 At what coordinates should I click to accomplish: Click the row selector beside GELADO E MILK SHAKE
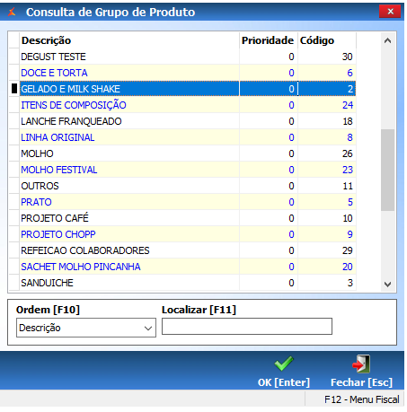(14, 89)
